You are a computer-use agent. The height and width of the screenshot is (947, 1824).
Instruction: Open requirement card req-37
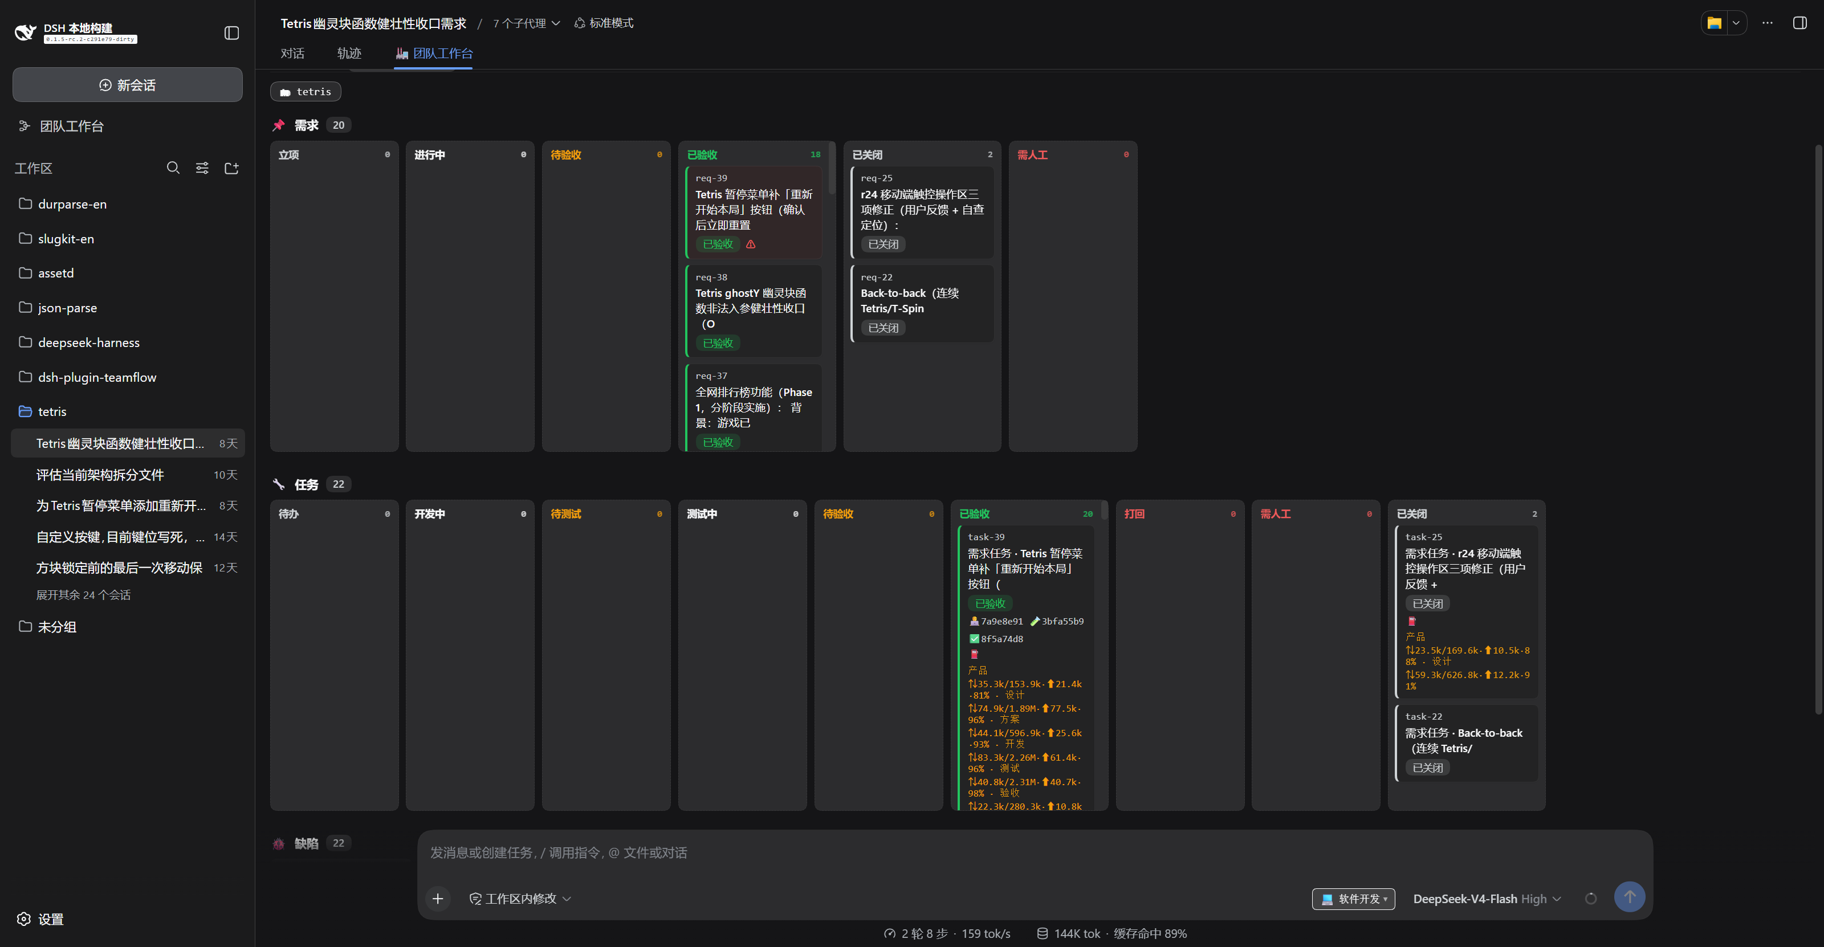coord(754,407)
